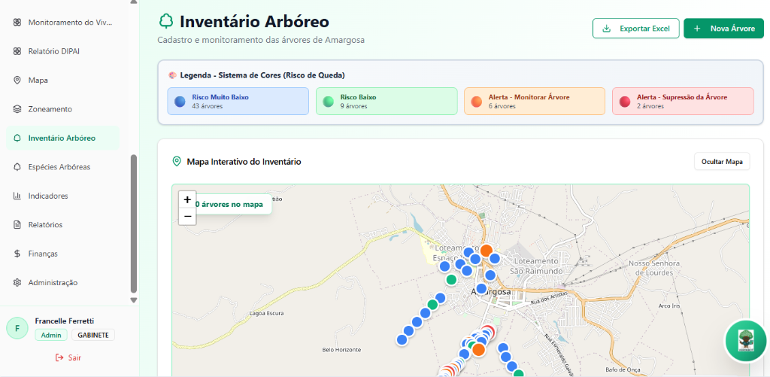Click the floating tree logo chat button

pyautogui.click(x=746, y=341)
